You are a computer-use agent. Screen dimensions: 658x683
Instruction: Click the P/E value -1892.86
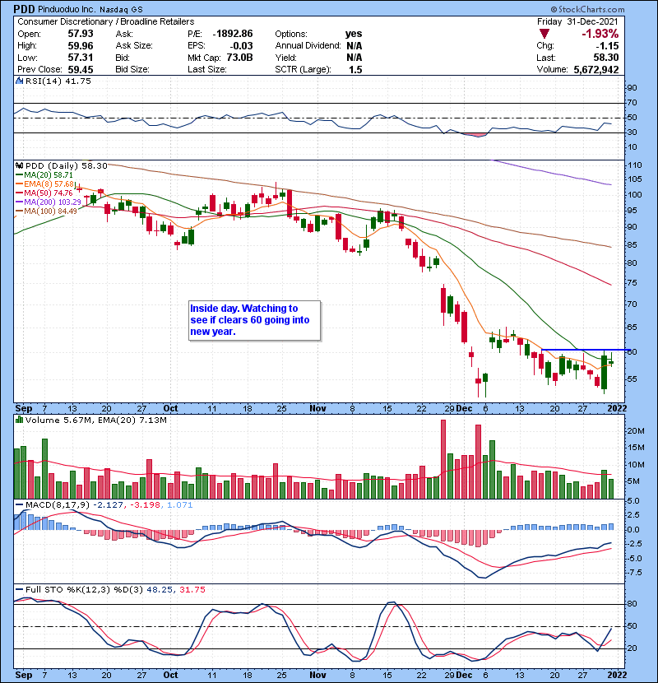click(232, 34)
